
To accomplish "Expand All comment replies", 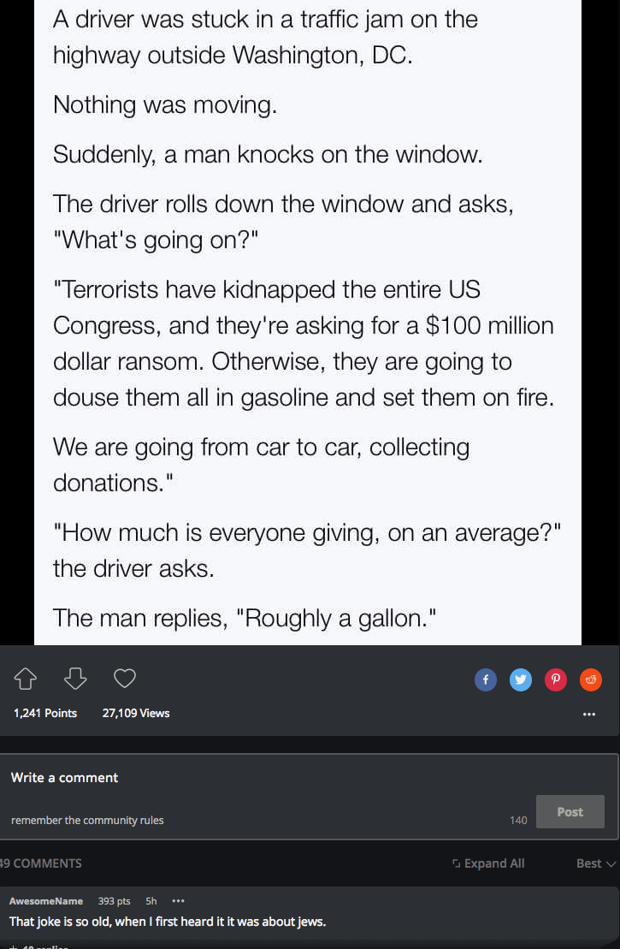I will [x=488, y=863].
